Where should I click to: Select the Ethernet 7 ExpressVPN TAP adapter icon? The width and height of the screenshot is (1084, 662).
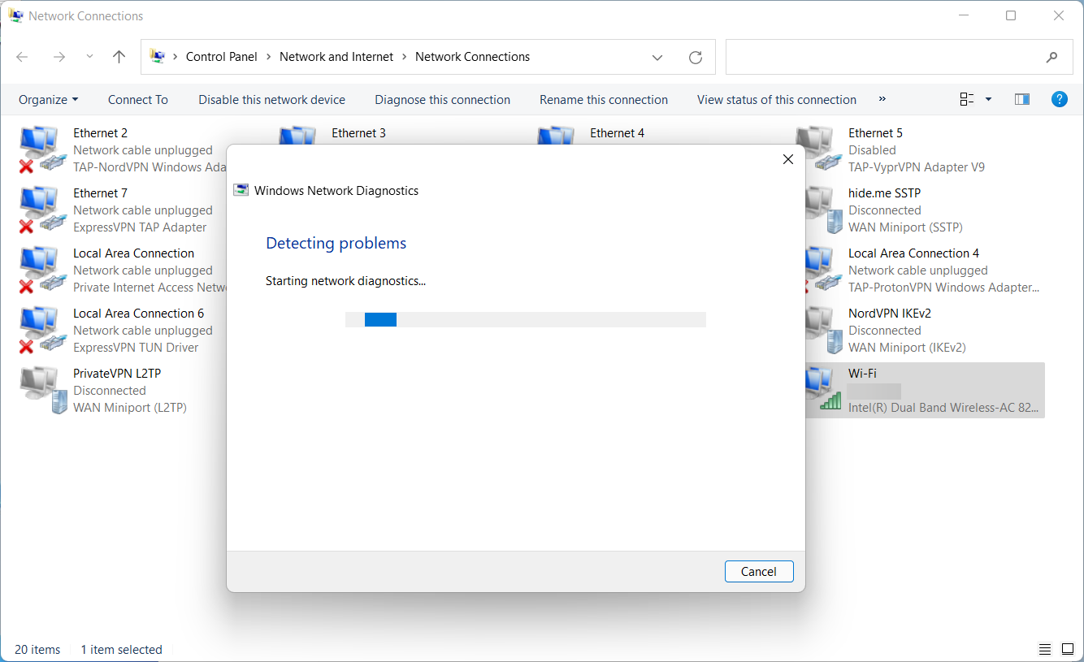(x=39, y=210)
